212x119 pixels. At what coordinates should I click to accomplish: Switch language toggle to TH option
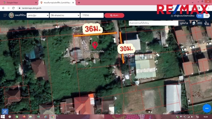[x=206, y=16]
